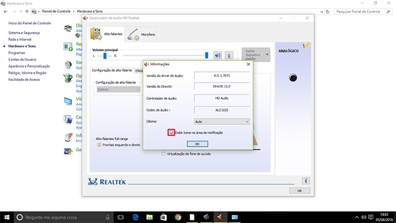396x223 pixels.
Task: Click Painel de Controle breadcrumb
Action: [x=56, y=11]
